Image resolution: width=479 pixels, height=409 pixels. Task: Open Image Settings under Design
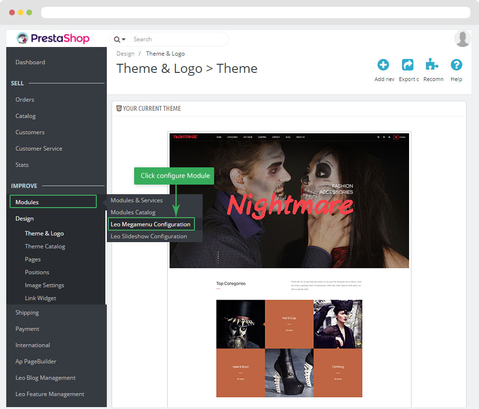(x=45, y=285)
